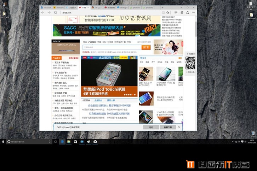The image size is (257, 171).
Task: Click 查看下载 on download bar
Action: [x=168, y=127]
